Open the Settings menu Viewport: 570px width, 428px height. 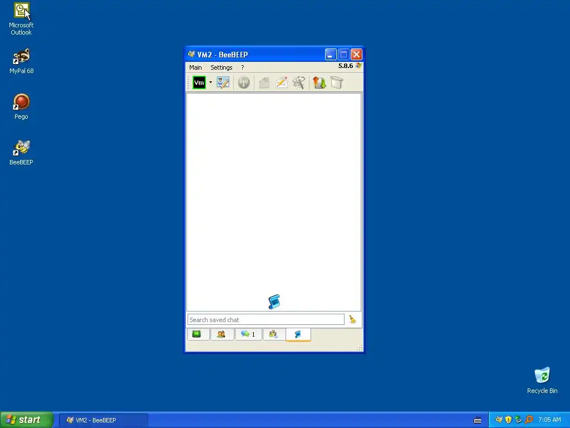click(x=222, y=67)
